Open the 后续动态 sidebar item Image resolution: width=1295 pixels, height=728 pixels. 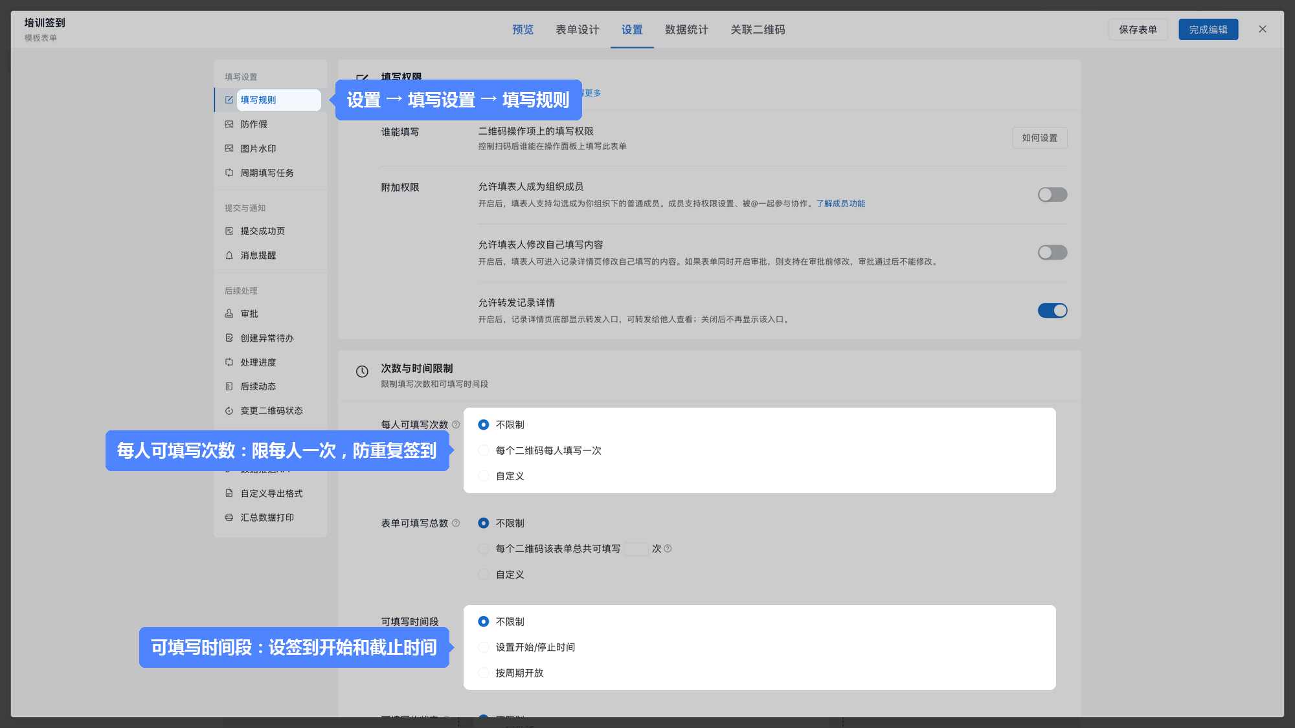271,386
